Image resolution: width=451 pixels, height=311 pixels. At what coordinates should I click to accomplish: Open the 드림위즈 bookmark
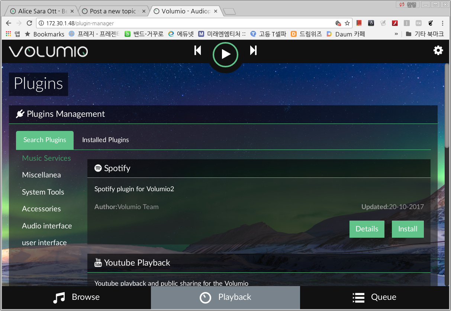306,34
